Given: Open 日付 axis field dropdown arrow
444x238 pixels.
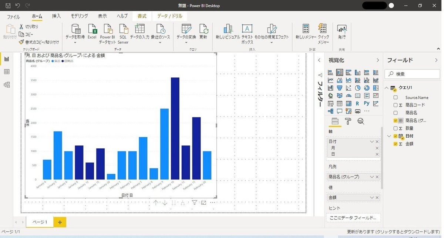Looking at the screenshot, I should [x=372, y=142].
